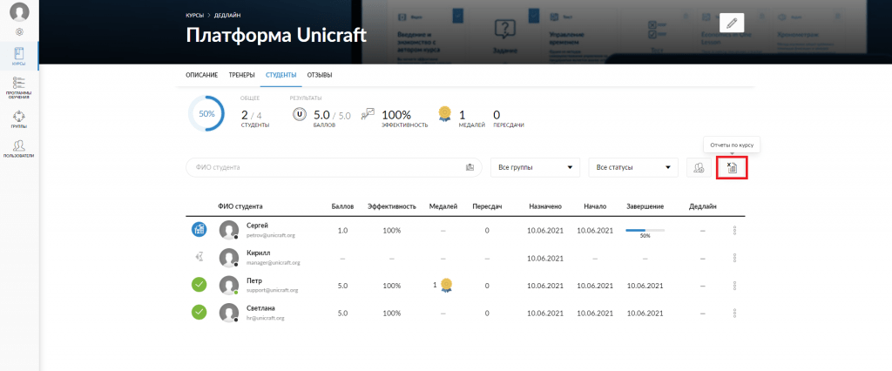Click email hr@unicraft.org
892x371 pixels.
click(x=265, y=318)
